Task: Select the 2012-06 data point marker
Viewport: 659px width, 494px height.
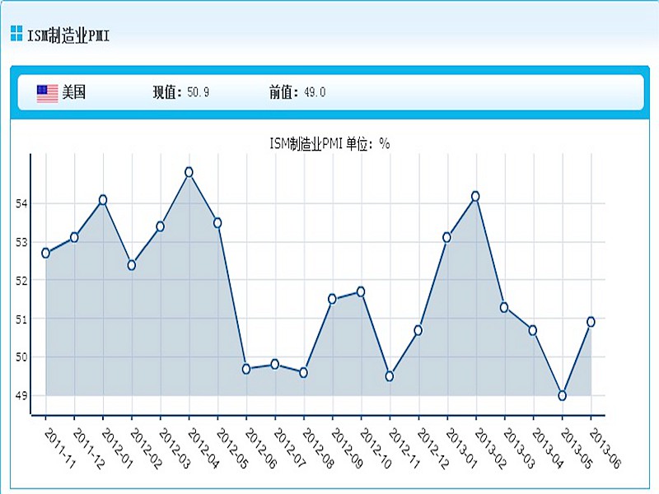Action: (x=246, y=369)
